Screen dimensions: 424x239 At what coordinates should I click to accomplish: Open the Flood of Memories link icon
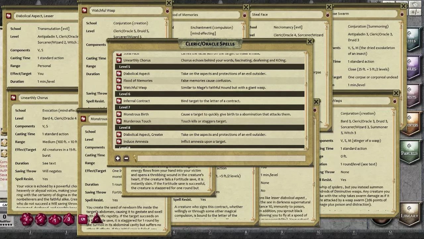(119, 81)
